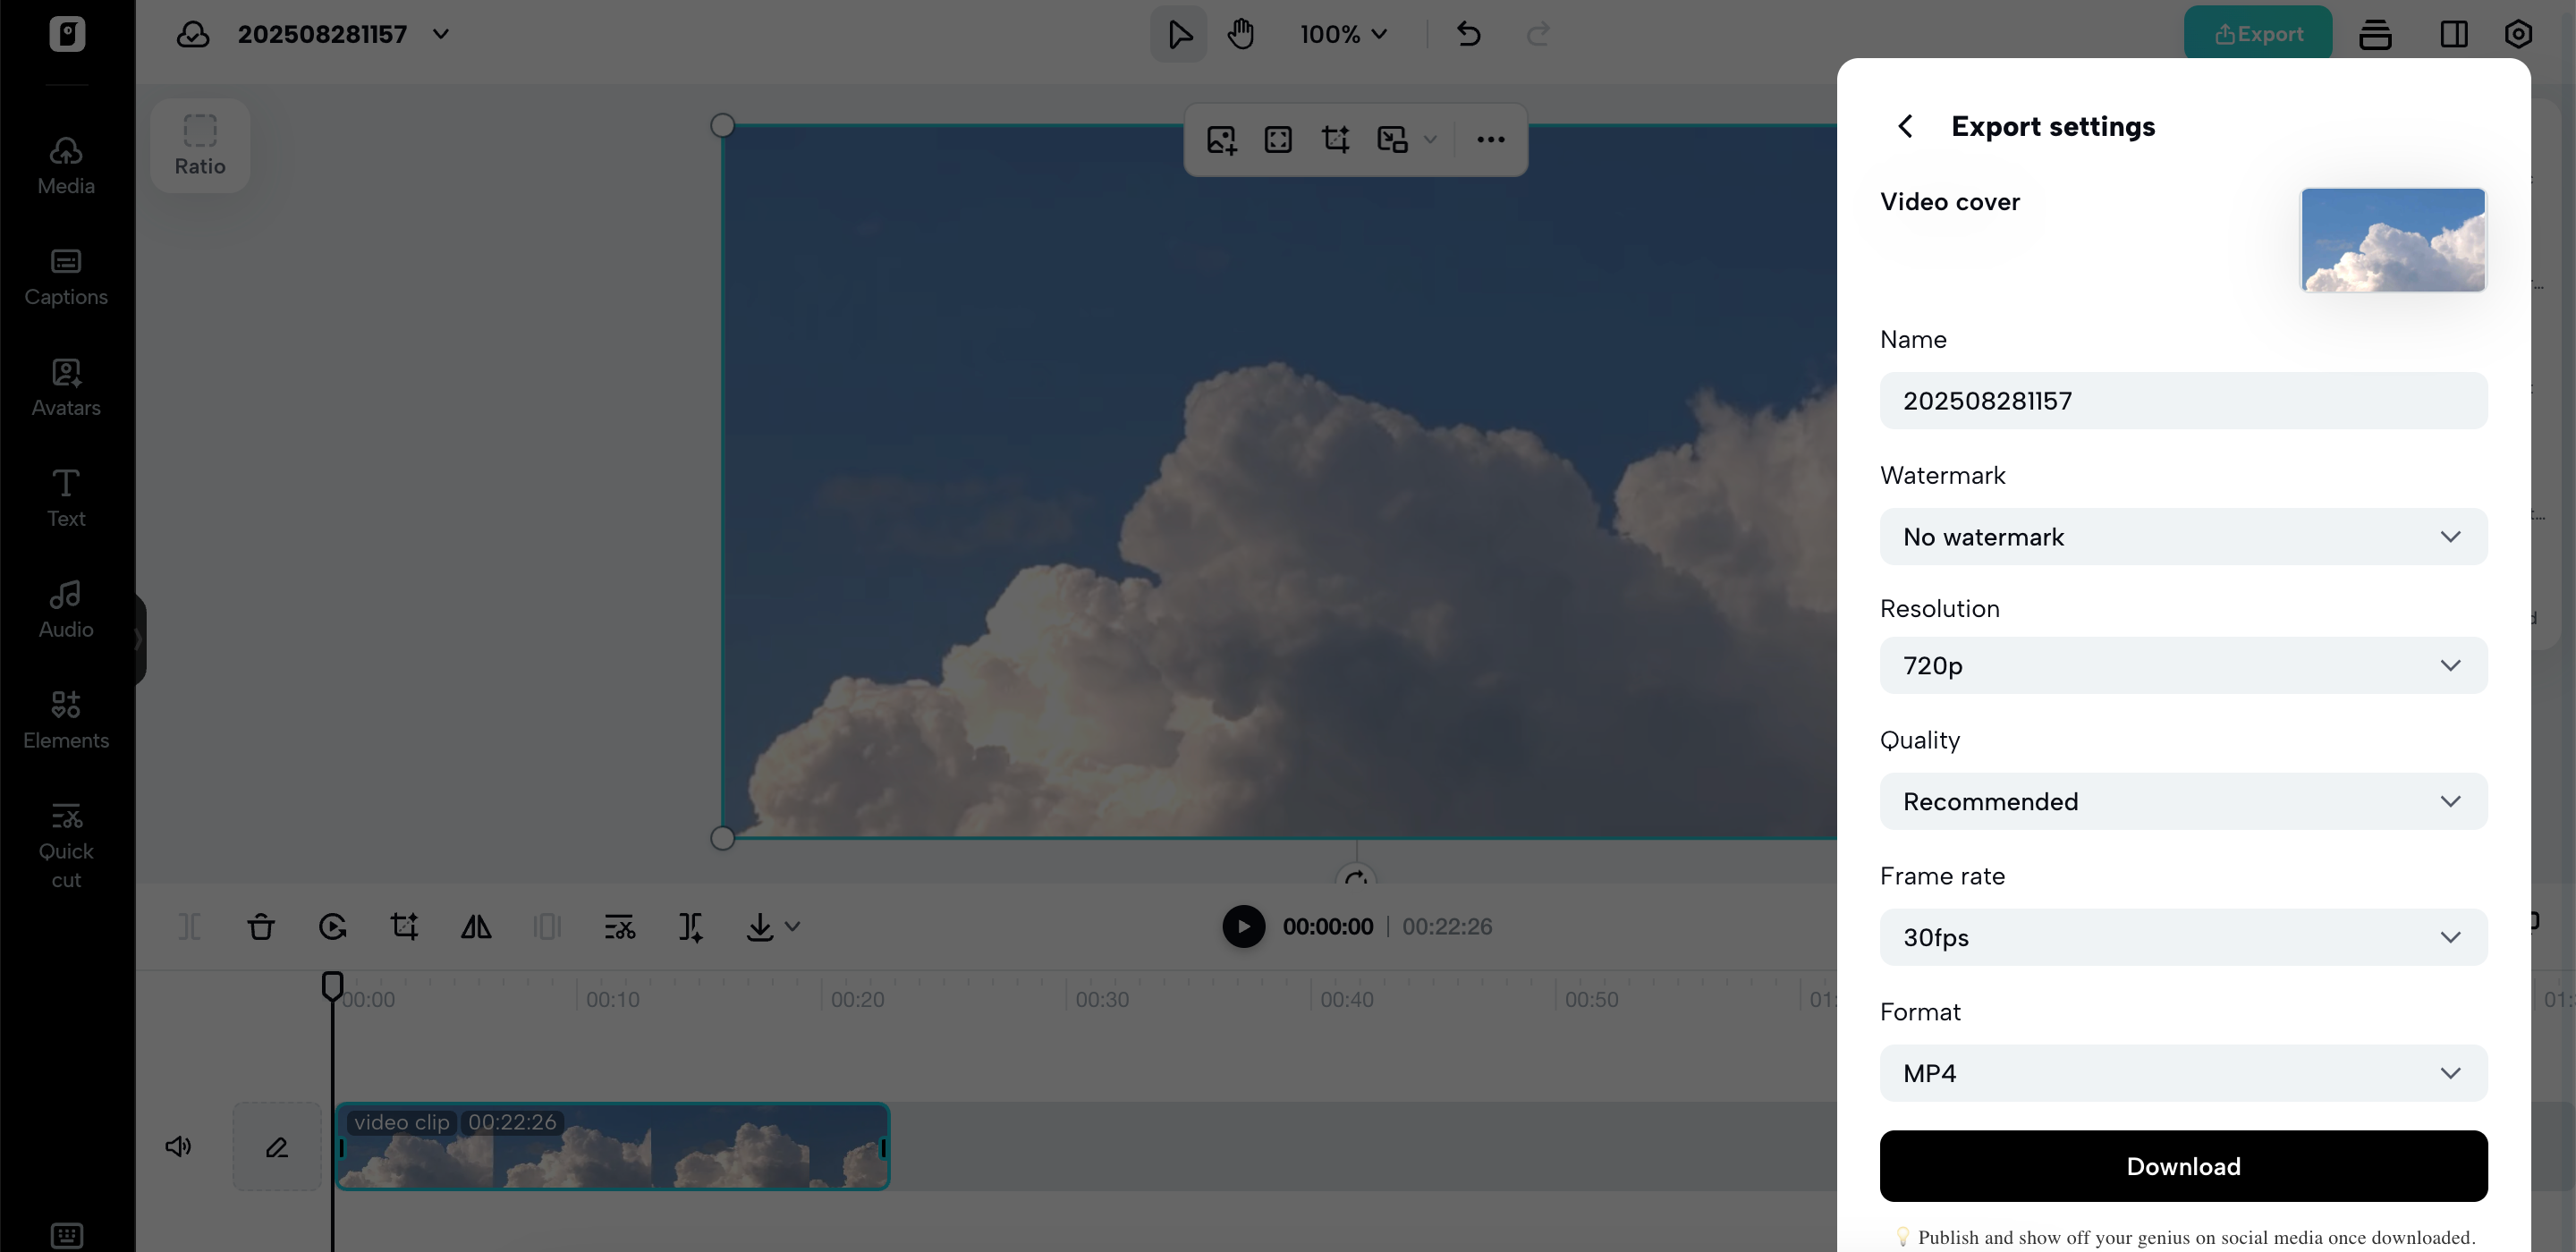Select the hand pan tool

point(1241,34)
